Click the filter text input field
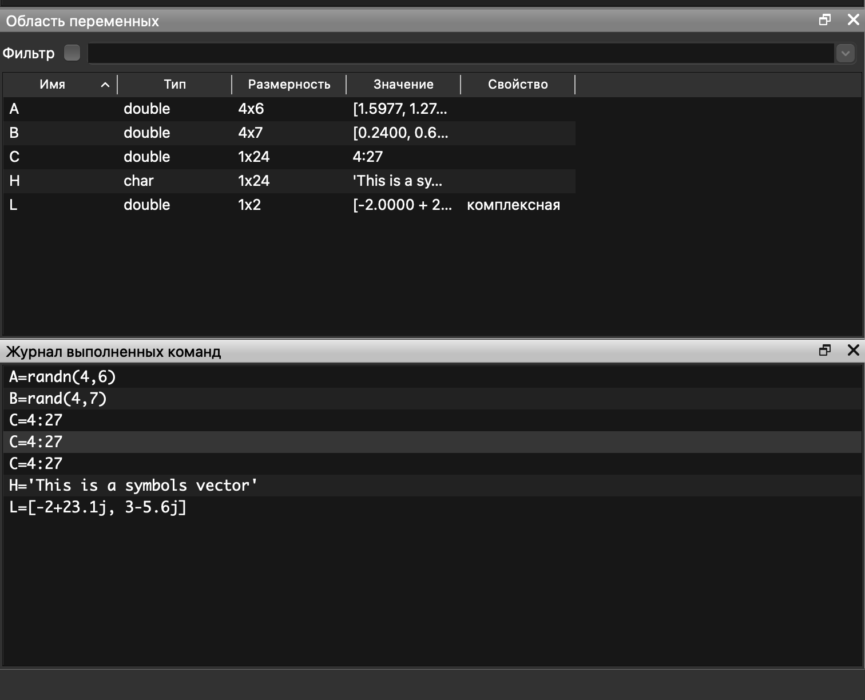The image size is (865, 700). tap(460, 53)
